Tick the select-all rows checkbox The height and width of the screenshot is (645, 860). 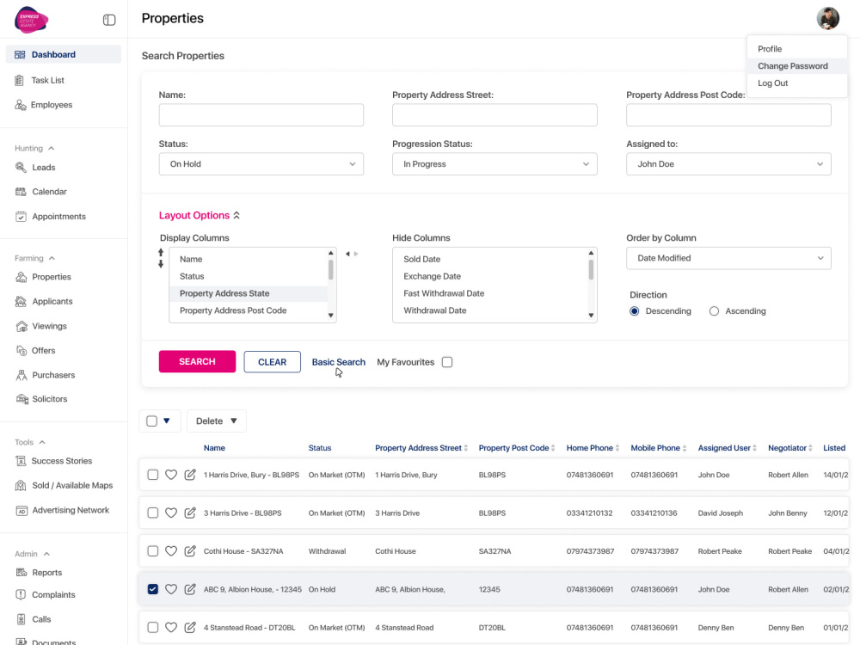click(152, 421)
